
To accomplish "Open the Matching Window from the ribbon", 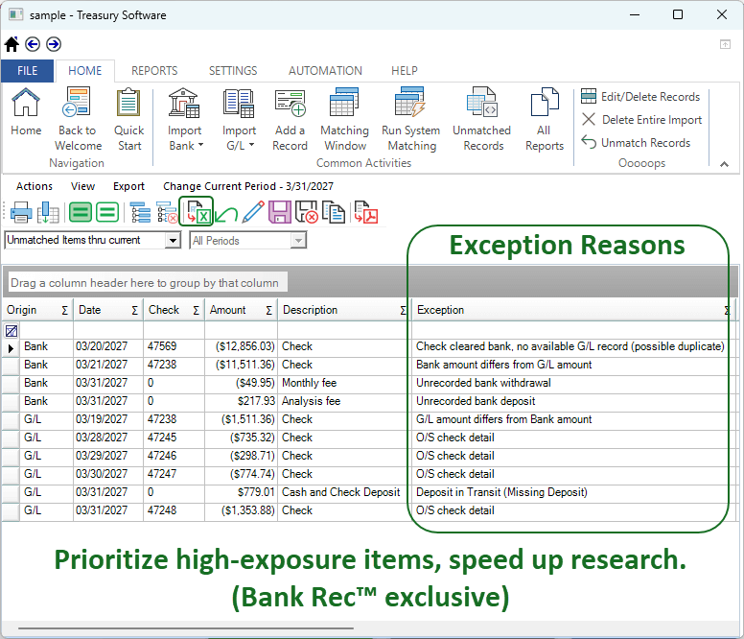I will [x=344, y=120].
